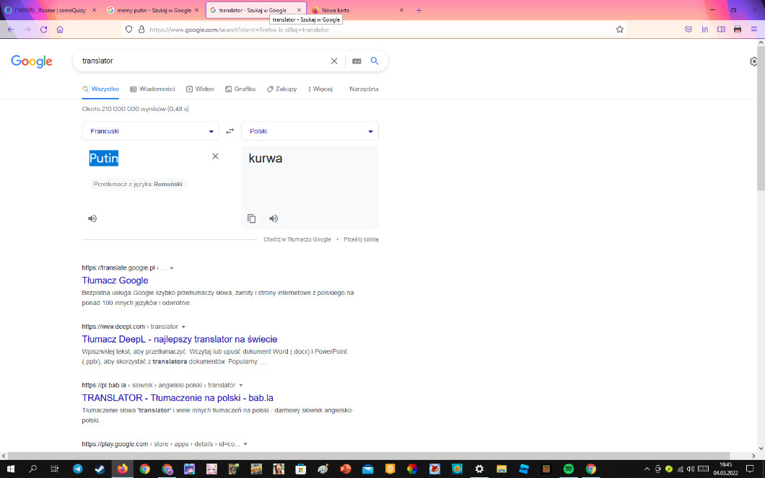The image size is (765, 478).
Task: Click the Narzędzia search tools button
Action: click(x=364, y=89)
